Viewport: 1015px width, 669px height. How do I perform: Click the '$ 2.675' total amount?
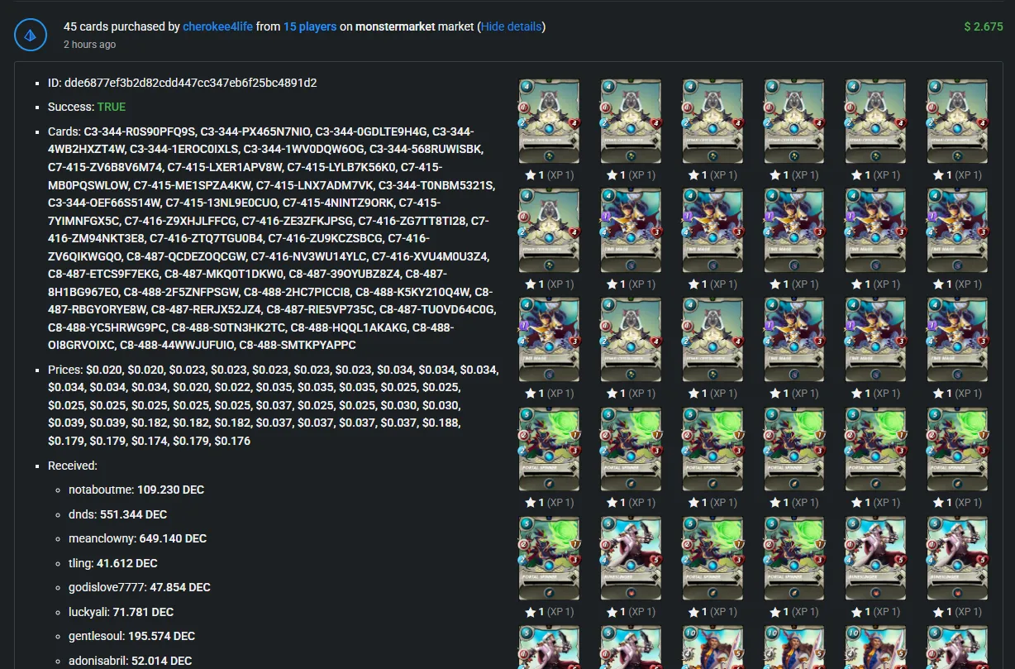tap(984, 26)
